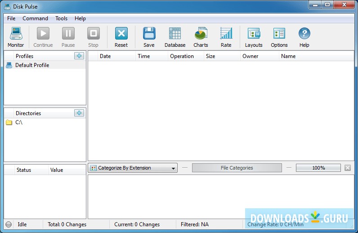
Task: Click the Save disk icon
Action: tap(149, 34)
